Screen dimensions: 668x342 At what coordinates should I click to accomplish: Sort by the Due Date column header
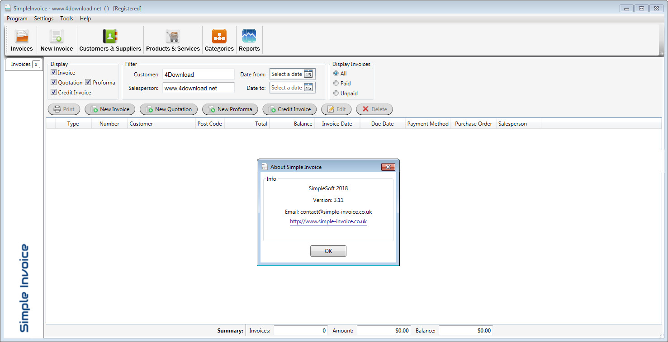[383, 124]
